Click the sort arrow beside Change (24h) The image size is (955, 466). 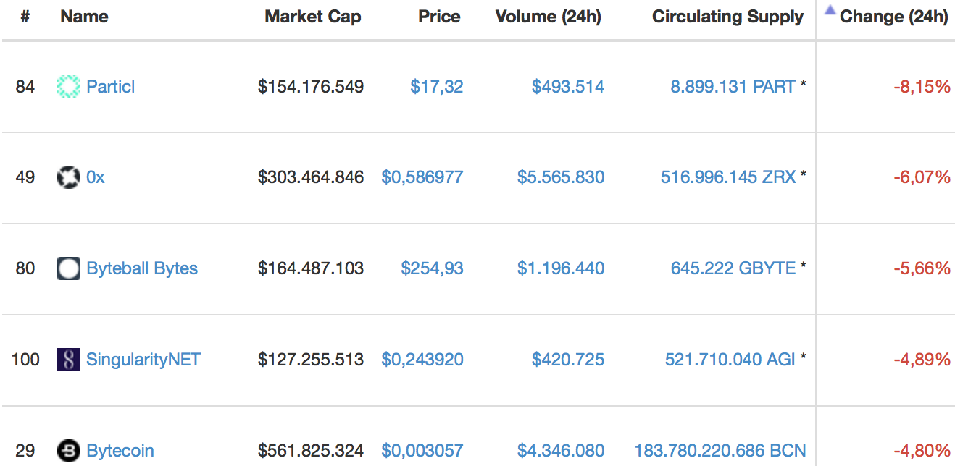830,12
